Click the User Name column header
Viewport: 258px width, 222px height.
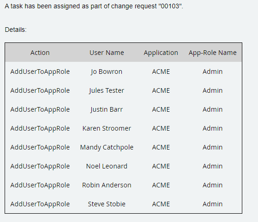107,53
